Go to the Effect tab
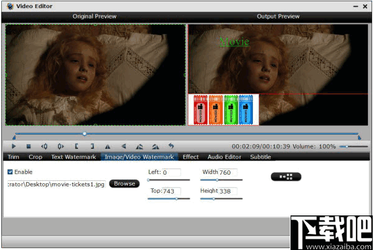The image size is (374, 250). 190,157
